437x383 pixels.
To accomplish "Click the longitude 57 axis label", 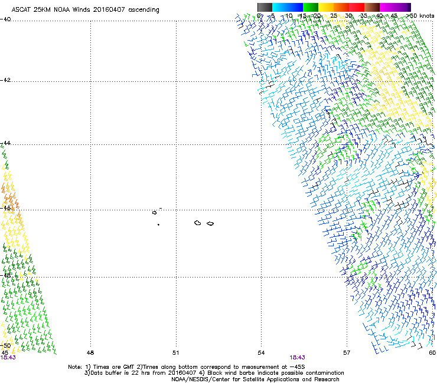I will pyautogui.click(x=347, y=353).
